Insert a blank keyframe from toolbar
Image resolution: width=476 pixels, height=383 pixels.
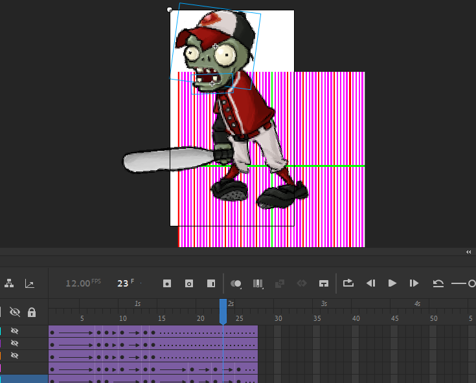click(189, 283)
